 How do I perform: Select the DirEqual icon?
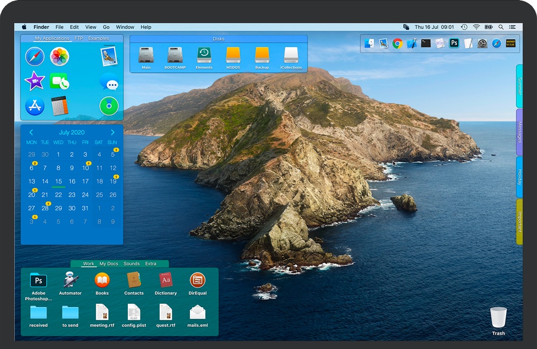point(198,280)
